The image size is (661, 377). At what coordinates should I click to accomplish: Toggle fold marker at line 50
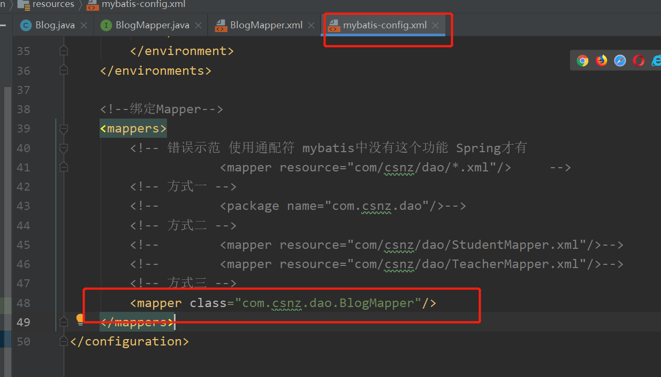pyautogui.click(x=64, y=341)
